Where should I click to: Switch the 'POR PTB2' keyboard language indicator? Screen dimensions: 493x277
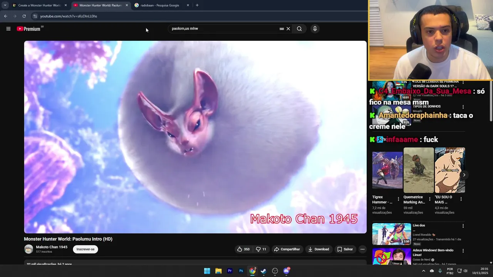click(x=450, y=271)
